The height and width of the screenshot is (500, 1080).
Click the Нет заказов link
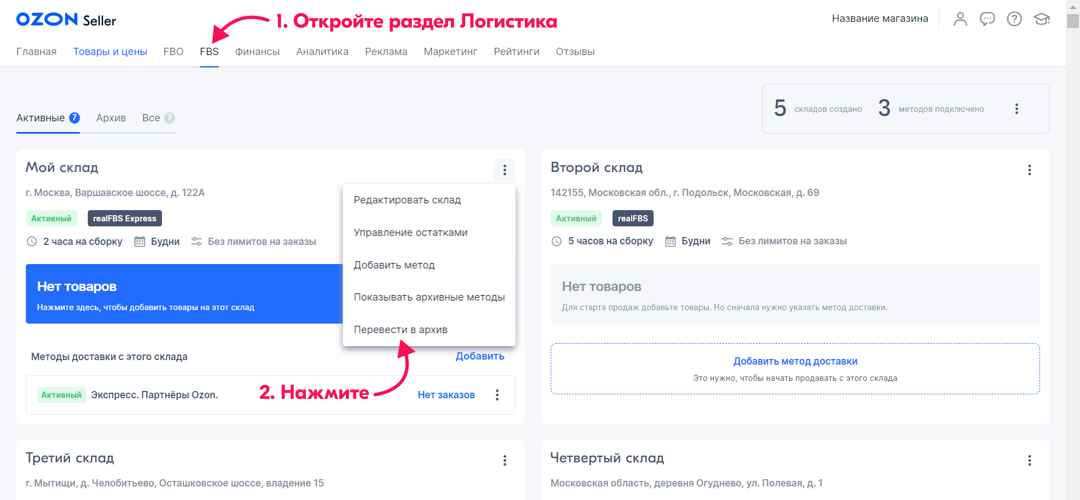click(446, 395)
